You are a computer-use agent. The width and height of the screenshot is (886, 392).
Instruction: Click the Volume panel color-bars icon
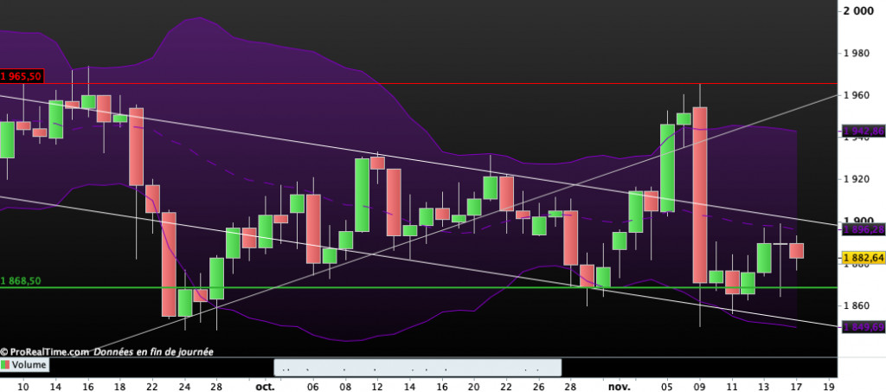(x=6, y=366)
